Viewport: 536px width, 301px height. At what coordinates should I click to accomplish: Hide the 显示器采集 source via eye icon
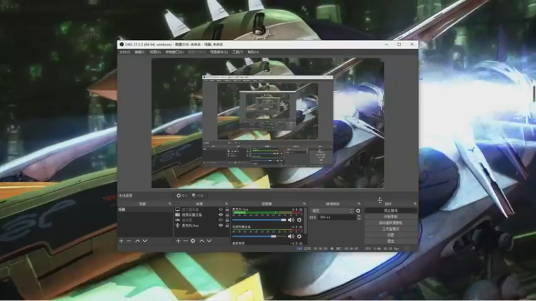[x=220, y=209]
